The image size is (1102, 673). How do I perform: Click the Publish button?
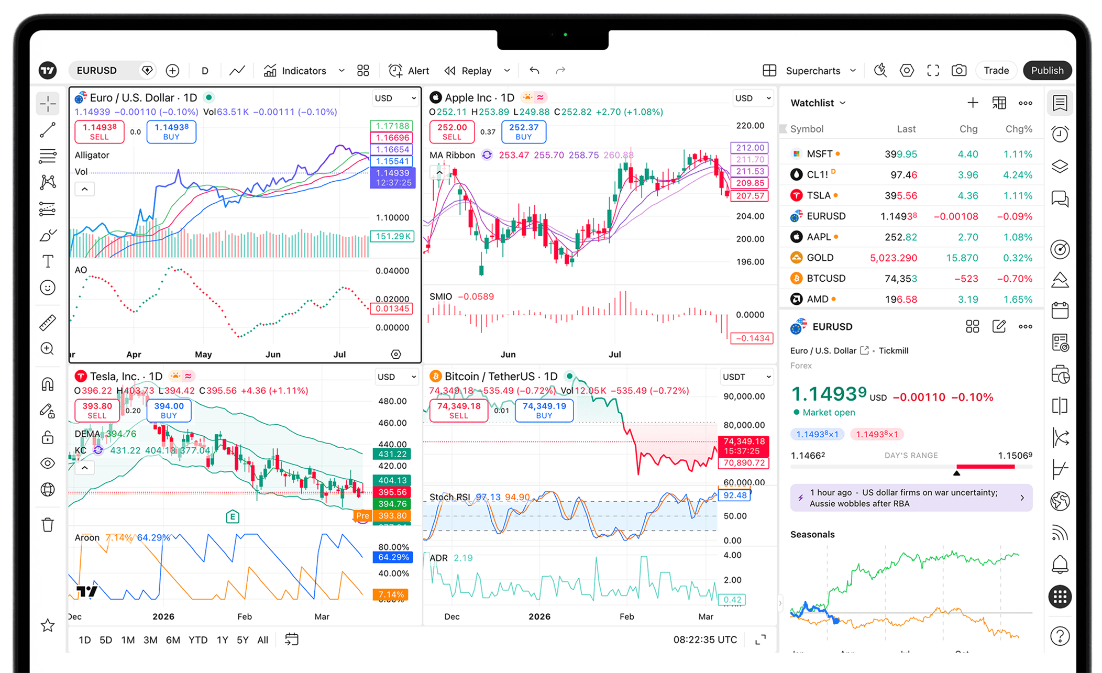coord(1047,71)
